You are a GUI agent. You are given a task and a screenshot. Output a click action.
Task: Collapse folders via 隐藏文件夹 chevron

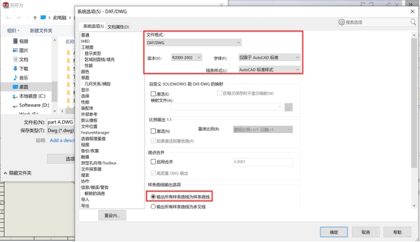(5, 173)
